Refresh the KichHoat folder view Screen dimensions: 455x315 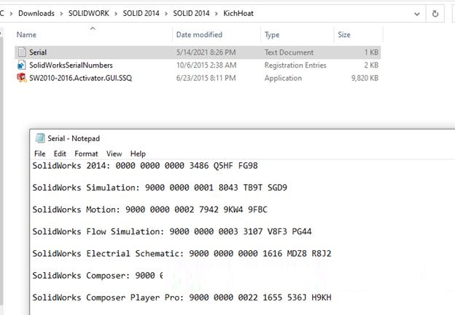pos(435,14)
